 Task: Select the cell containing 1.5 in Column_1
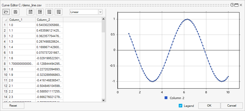[22, 52]
